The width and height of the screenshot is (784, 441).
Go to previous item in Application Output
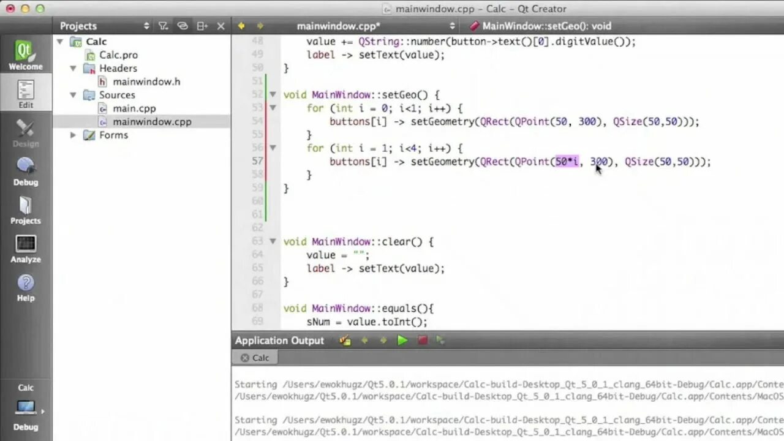point(364,341)
